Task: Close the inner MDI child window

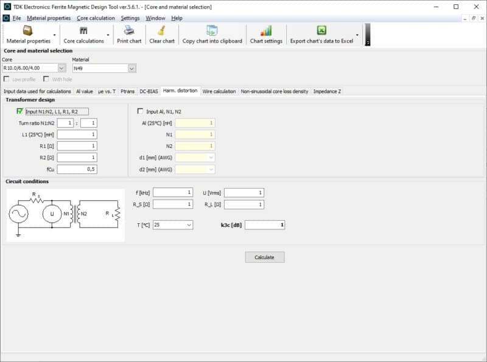Action: click(482, 18)
